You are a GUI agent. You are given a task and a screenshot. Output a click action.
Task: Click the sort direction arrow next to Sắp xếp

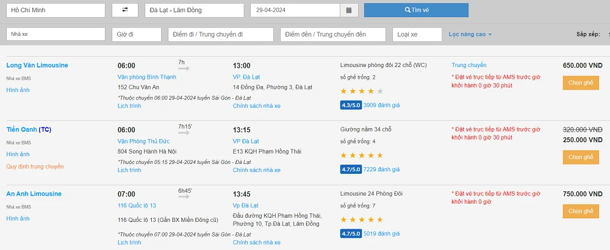[x=608, y=35]
